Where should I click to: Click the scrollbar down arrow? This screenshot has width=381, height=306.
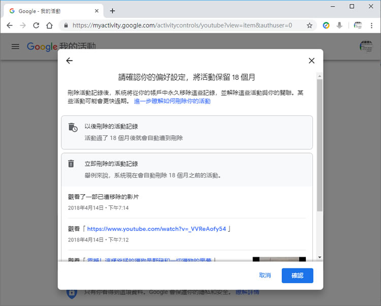[x=320, y=257]
